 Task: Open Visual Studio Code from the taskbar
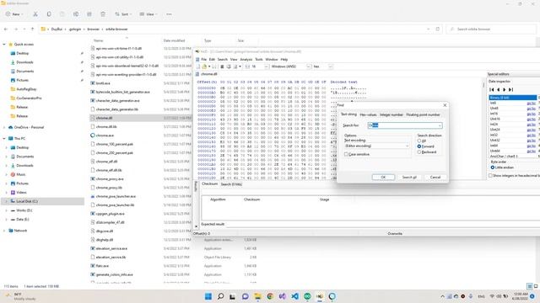click(x=294, y=296)
